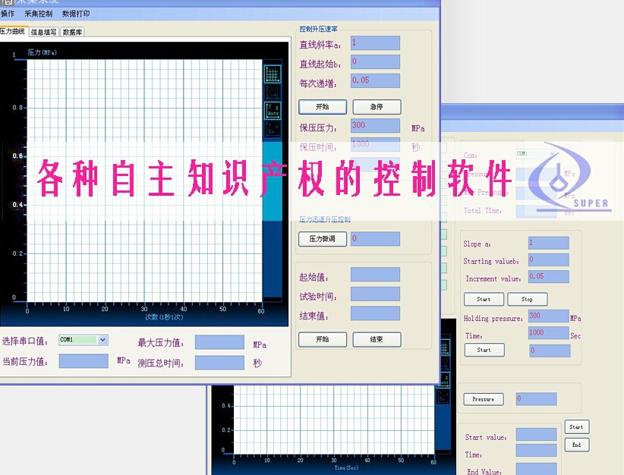Open the 操作 menu
The width and height of the screenshot is (624, 475).
point(8,14)
